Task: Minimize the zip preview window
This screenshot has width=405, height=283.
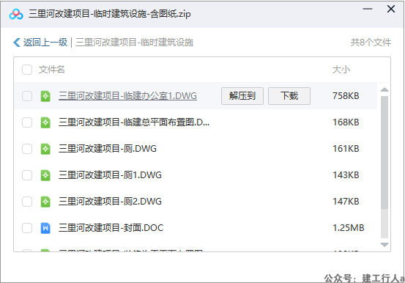Action: click(368, 9)
